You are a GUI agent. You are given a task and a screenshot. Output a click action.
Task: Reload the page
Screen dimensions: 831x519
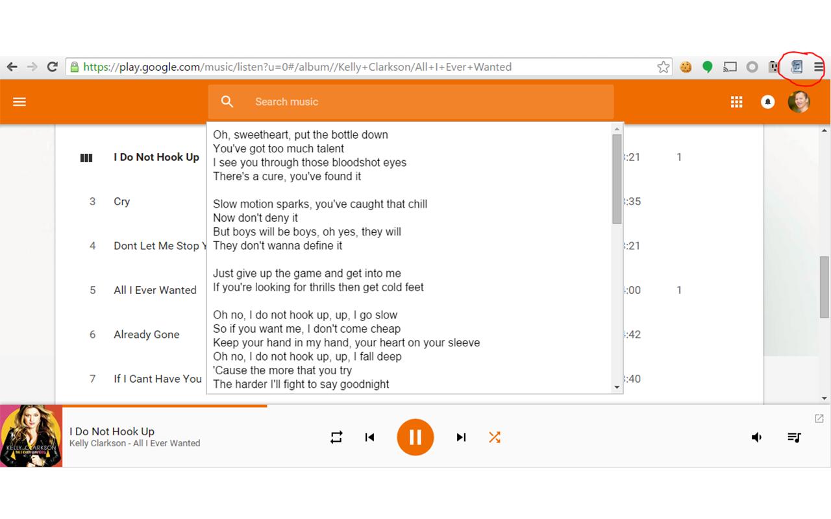[53, 67]
